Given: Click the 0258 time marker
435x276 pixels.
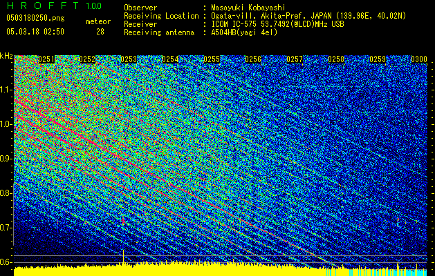Looking at the screenshot, I should pyautogui.click(x=336, y=59).
